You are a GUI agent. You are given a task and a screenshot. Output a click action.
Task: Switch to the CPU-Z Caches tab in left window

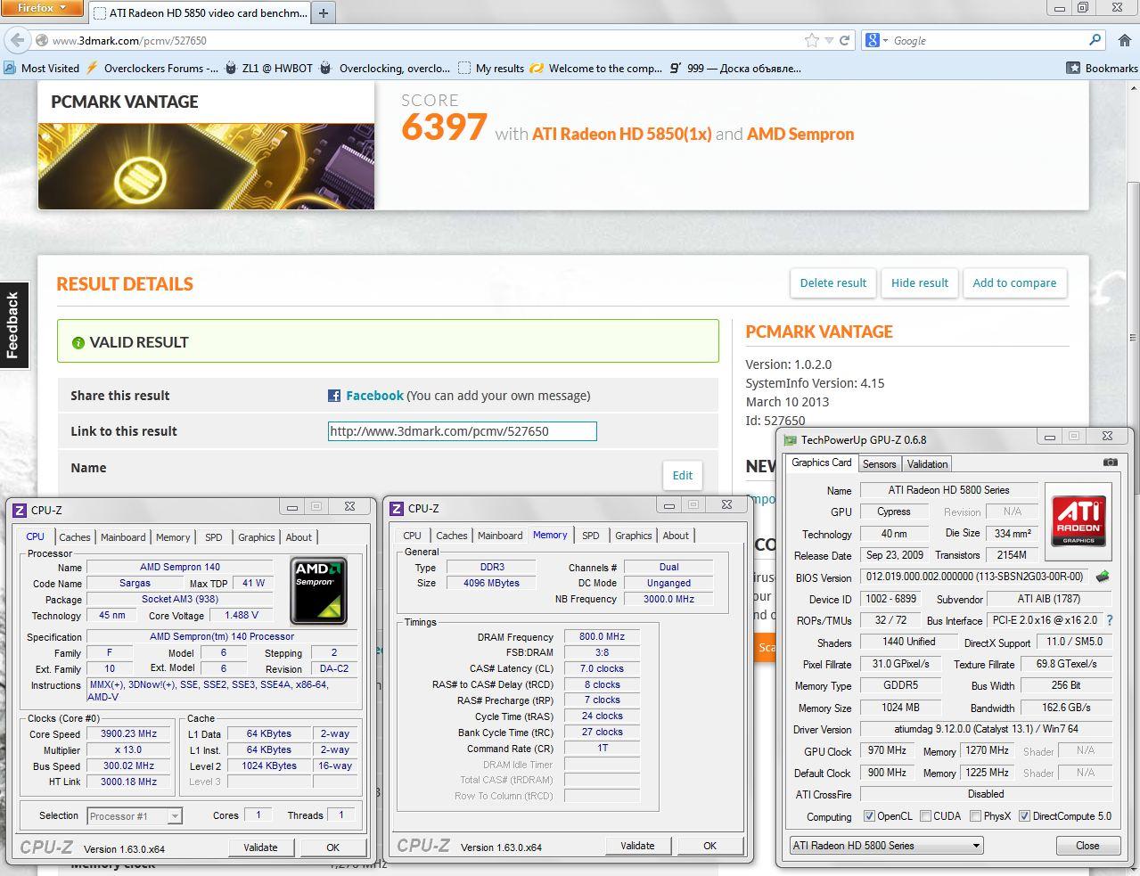pyautogui.click(x=75, y=537)
